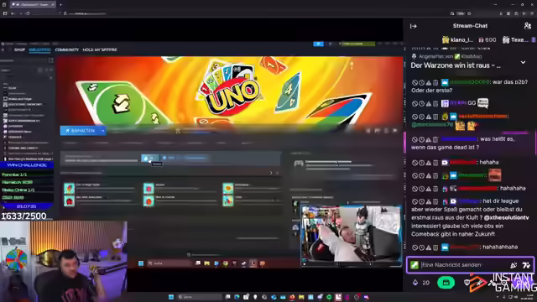The width and height of the screenshot is (537, 302).
Task: Ban the user who wrote 'GG'
Action: point(414,103)
